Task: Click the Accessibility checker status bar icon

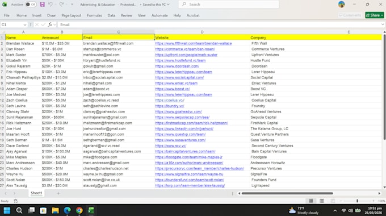Action: coord(16,201)
